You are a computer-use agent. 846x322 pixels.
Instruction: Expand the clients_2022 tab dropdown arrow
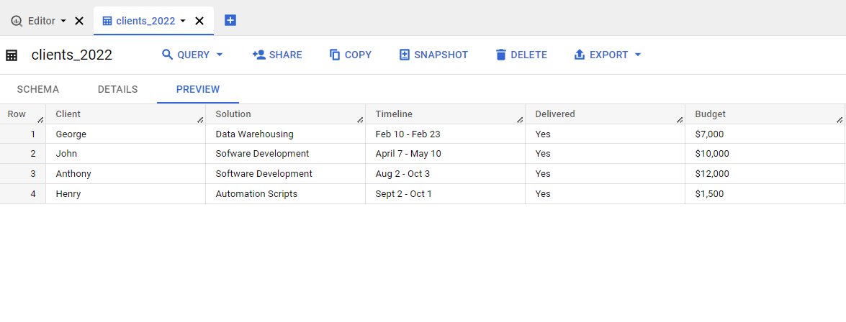tap(183, 21)
